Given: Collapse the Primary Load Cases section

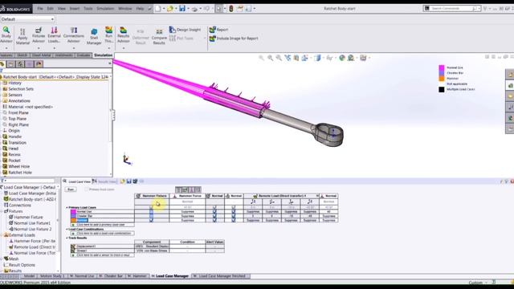Looking at the screenshot, I should (67, 207).
